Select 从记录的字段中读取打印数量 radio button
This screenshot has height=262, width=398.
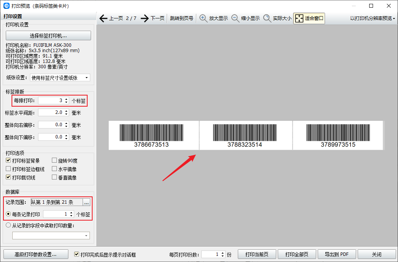tap(8, 225)
